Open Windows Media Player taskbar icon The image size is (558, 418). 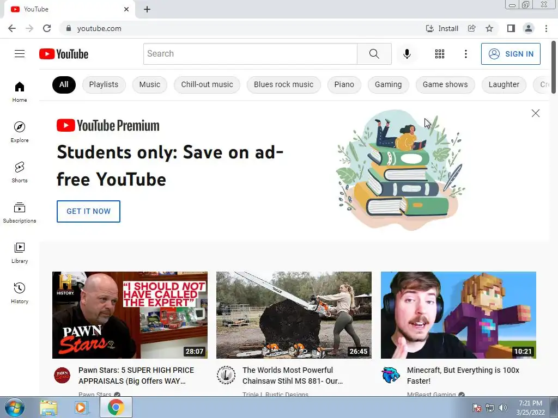click(81, 408)
